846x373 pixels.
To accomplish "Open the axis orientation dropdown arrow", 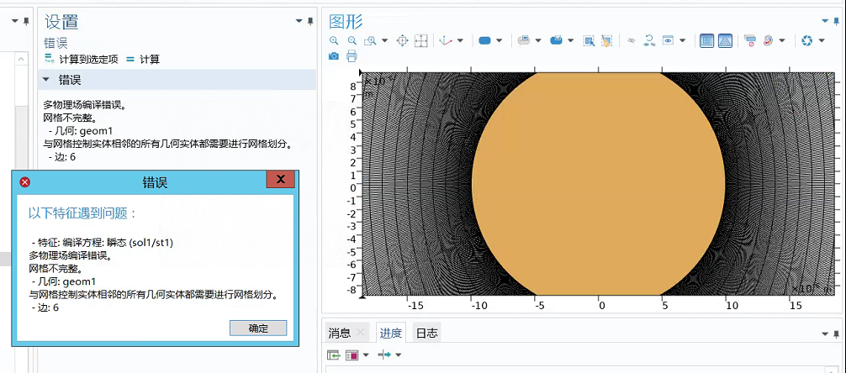I will (x=460, y=40).
